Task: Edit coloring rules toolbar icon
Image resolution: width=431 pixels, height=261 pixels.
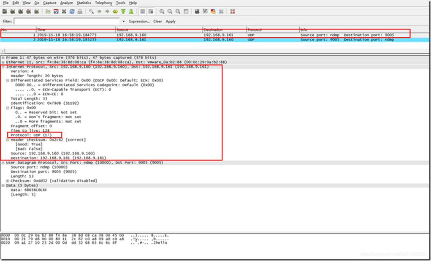Action: tap(213, 11)
